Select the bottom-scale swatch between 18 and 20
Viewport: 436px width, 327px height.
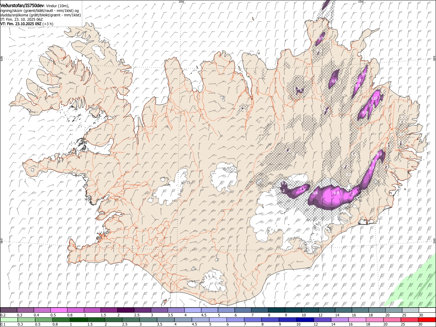[x=374, y=320]
